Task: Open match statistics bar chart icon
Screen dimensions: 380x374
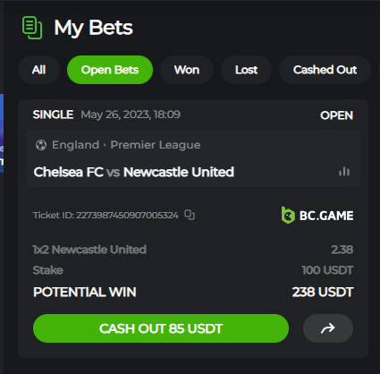Action: coord(344,172)
